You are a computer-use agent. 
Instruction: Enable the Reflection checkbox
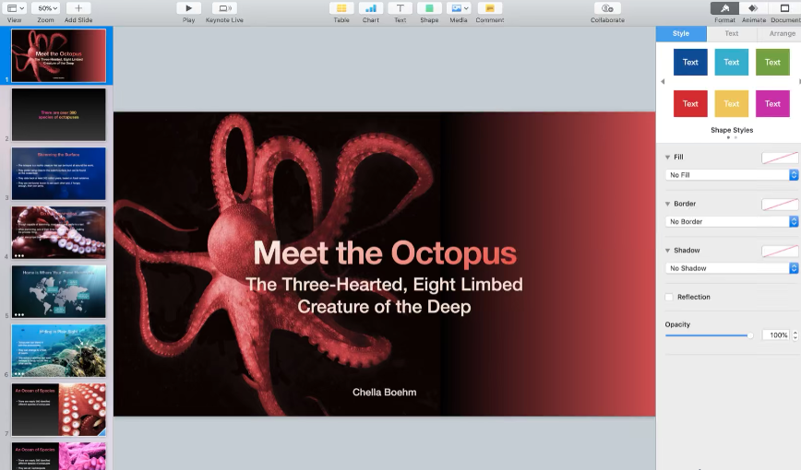click(x=669, y=297)
